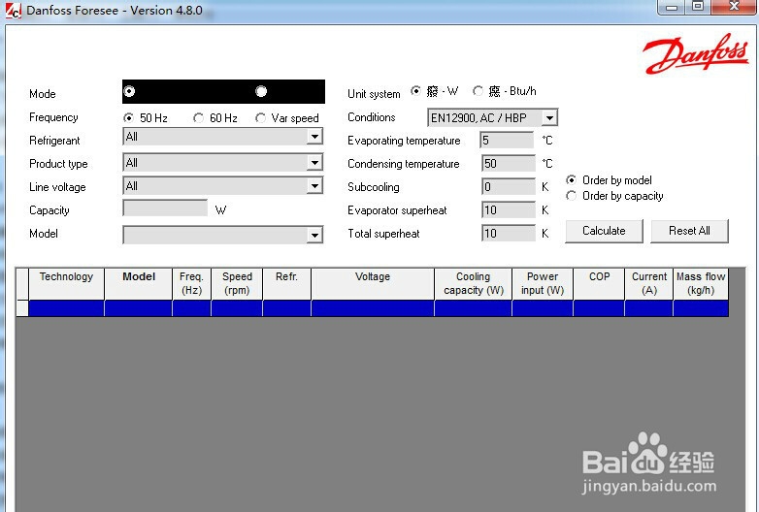This screenshot has width=759, height=512.
Task: Select the first result row via row header
Action: coord(22,308)
